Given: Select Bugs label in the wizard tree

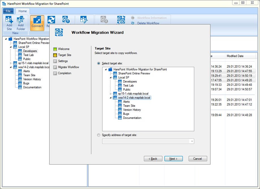Looking at the screenshot, I should click(x=126, y=114).
